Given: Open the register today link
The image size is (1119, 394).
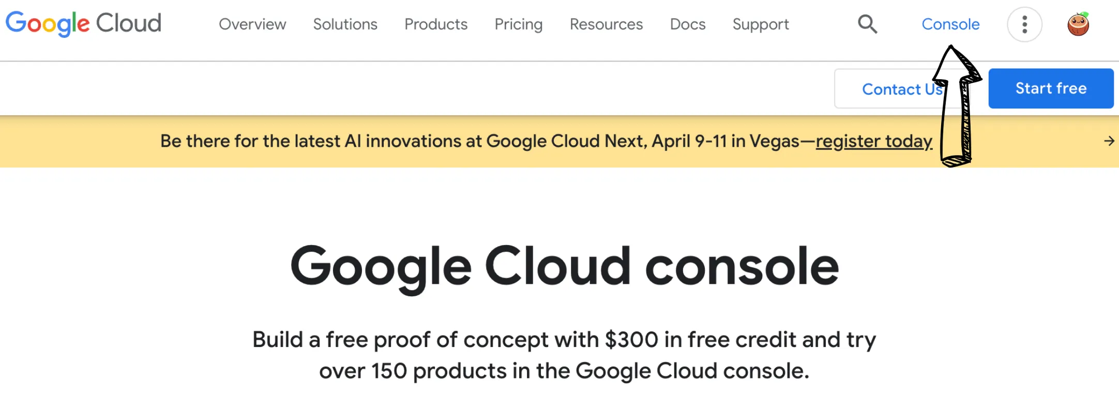Looking at the screenshot, I should click(x=873, y=141).
